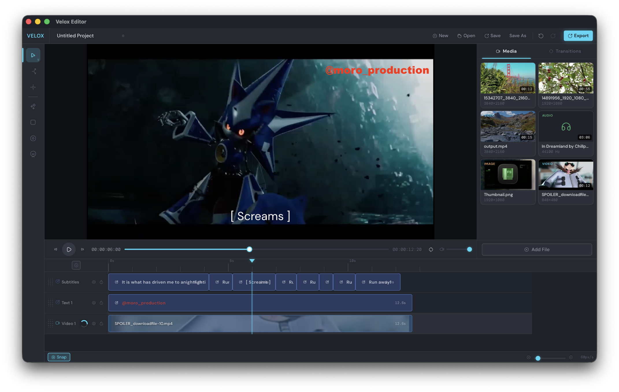Click the Video 1 track camera icon
Screen dimensions: 619x392
click(x=58, y=323)
